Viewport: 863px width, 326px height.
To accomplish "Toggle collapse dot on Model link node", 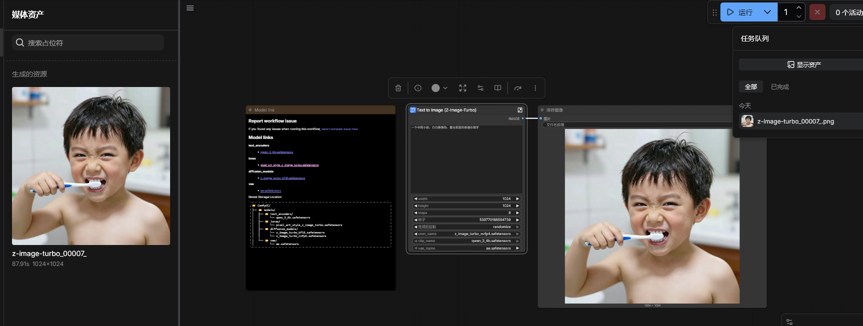I will pyautogui.click(x=250, y=110).
